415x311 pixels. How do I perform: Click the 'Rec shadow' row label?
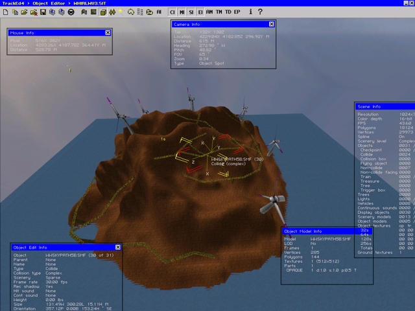click(26, 286)
